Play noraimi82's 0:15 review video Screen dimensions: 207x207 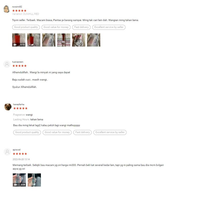pyautogui.click(x=19, y=40)
